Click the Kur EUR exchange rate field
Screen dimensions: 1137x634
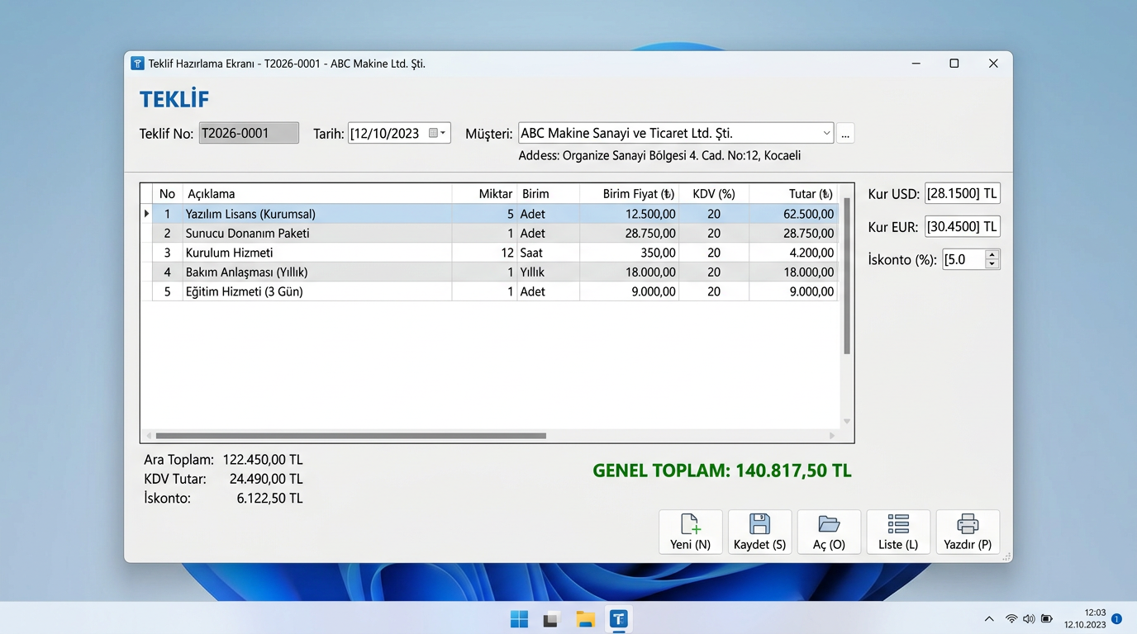963,226
